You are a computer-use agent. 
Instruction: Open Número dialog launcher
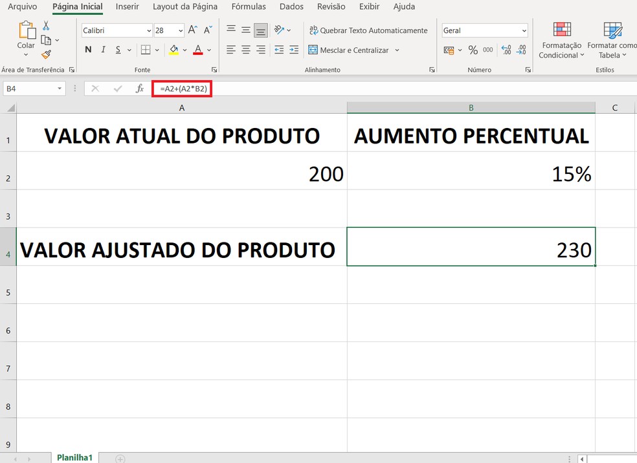[x=528, y=70]
